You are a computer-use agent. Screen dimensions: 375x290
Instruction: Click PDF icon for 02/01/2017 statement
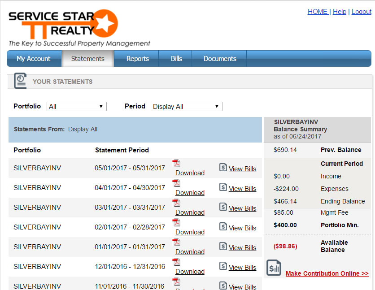(x=176, y=223)
